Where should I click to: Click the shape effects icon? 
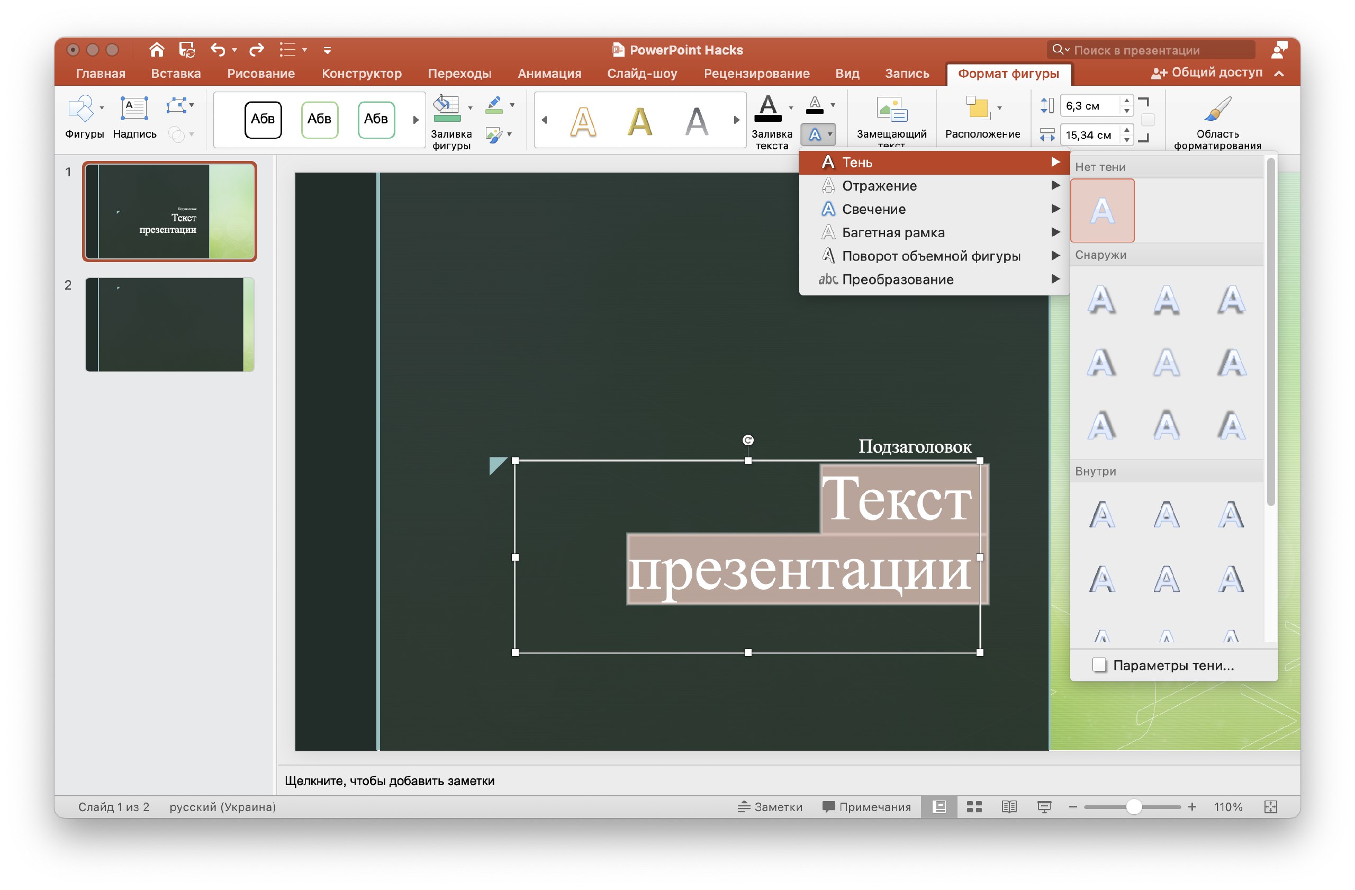[x=494, y=135]
